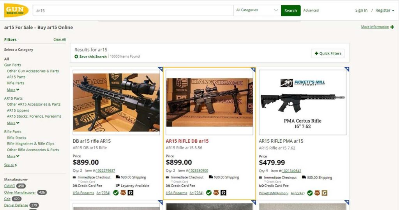The width and height of the screenshot is (399, 210).
Task: Open item number 1021349642
Action: tap(291, 171)
